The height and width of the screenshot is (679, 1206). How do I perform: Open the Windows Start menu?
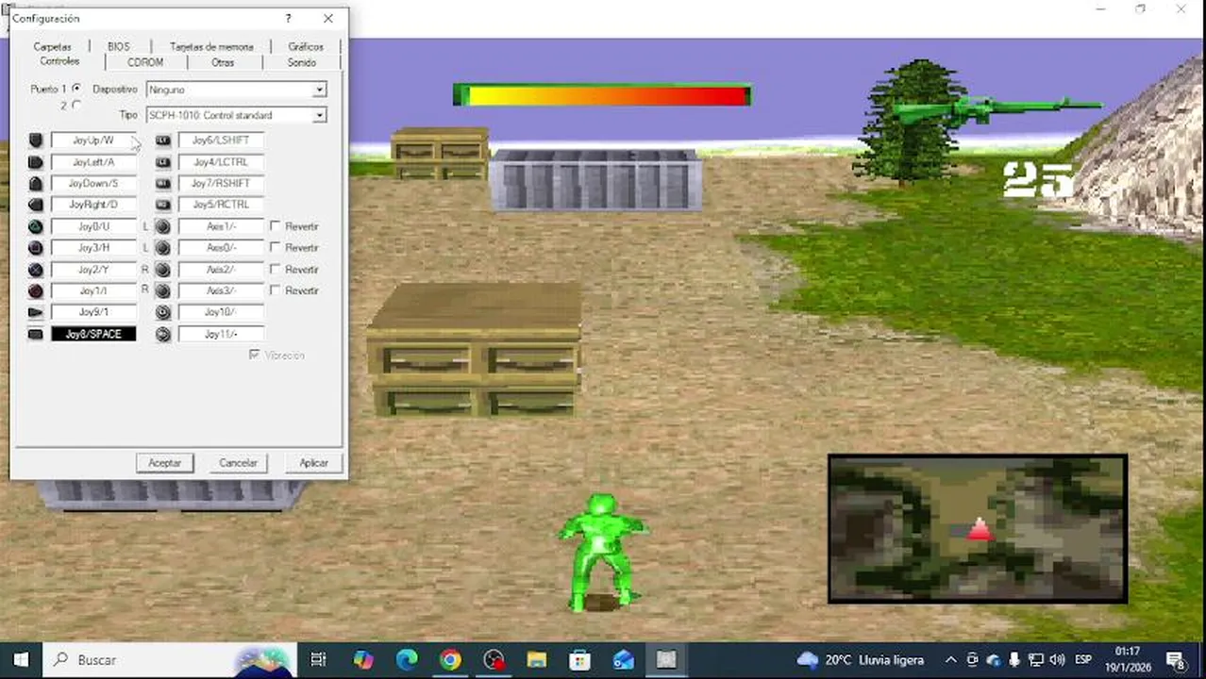point(21,660)
